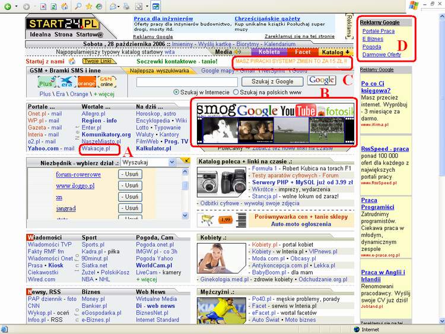Remove www.ilogo.pl with its Usuń button
This screenshot has height=334, width=445.
click(x=130, y=185)
